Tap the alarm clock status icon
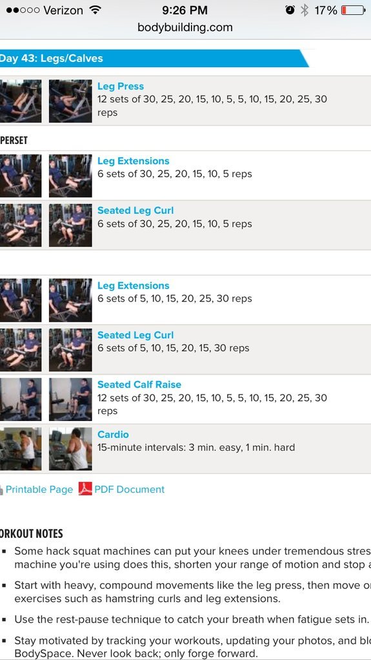Screen dimensions: 371x660 [290, 10]
